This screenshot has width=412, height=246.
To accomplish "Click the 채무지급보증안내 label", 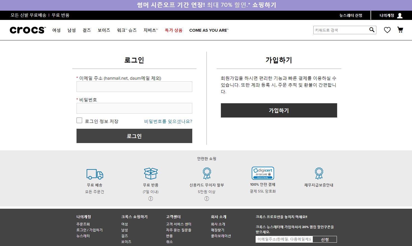I will 319,185.
